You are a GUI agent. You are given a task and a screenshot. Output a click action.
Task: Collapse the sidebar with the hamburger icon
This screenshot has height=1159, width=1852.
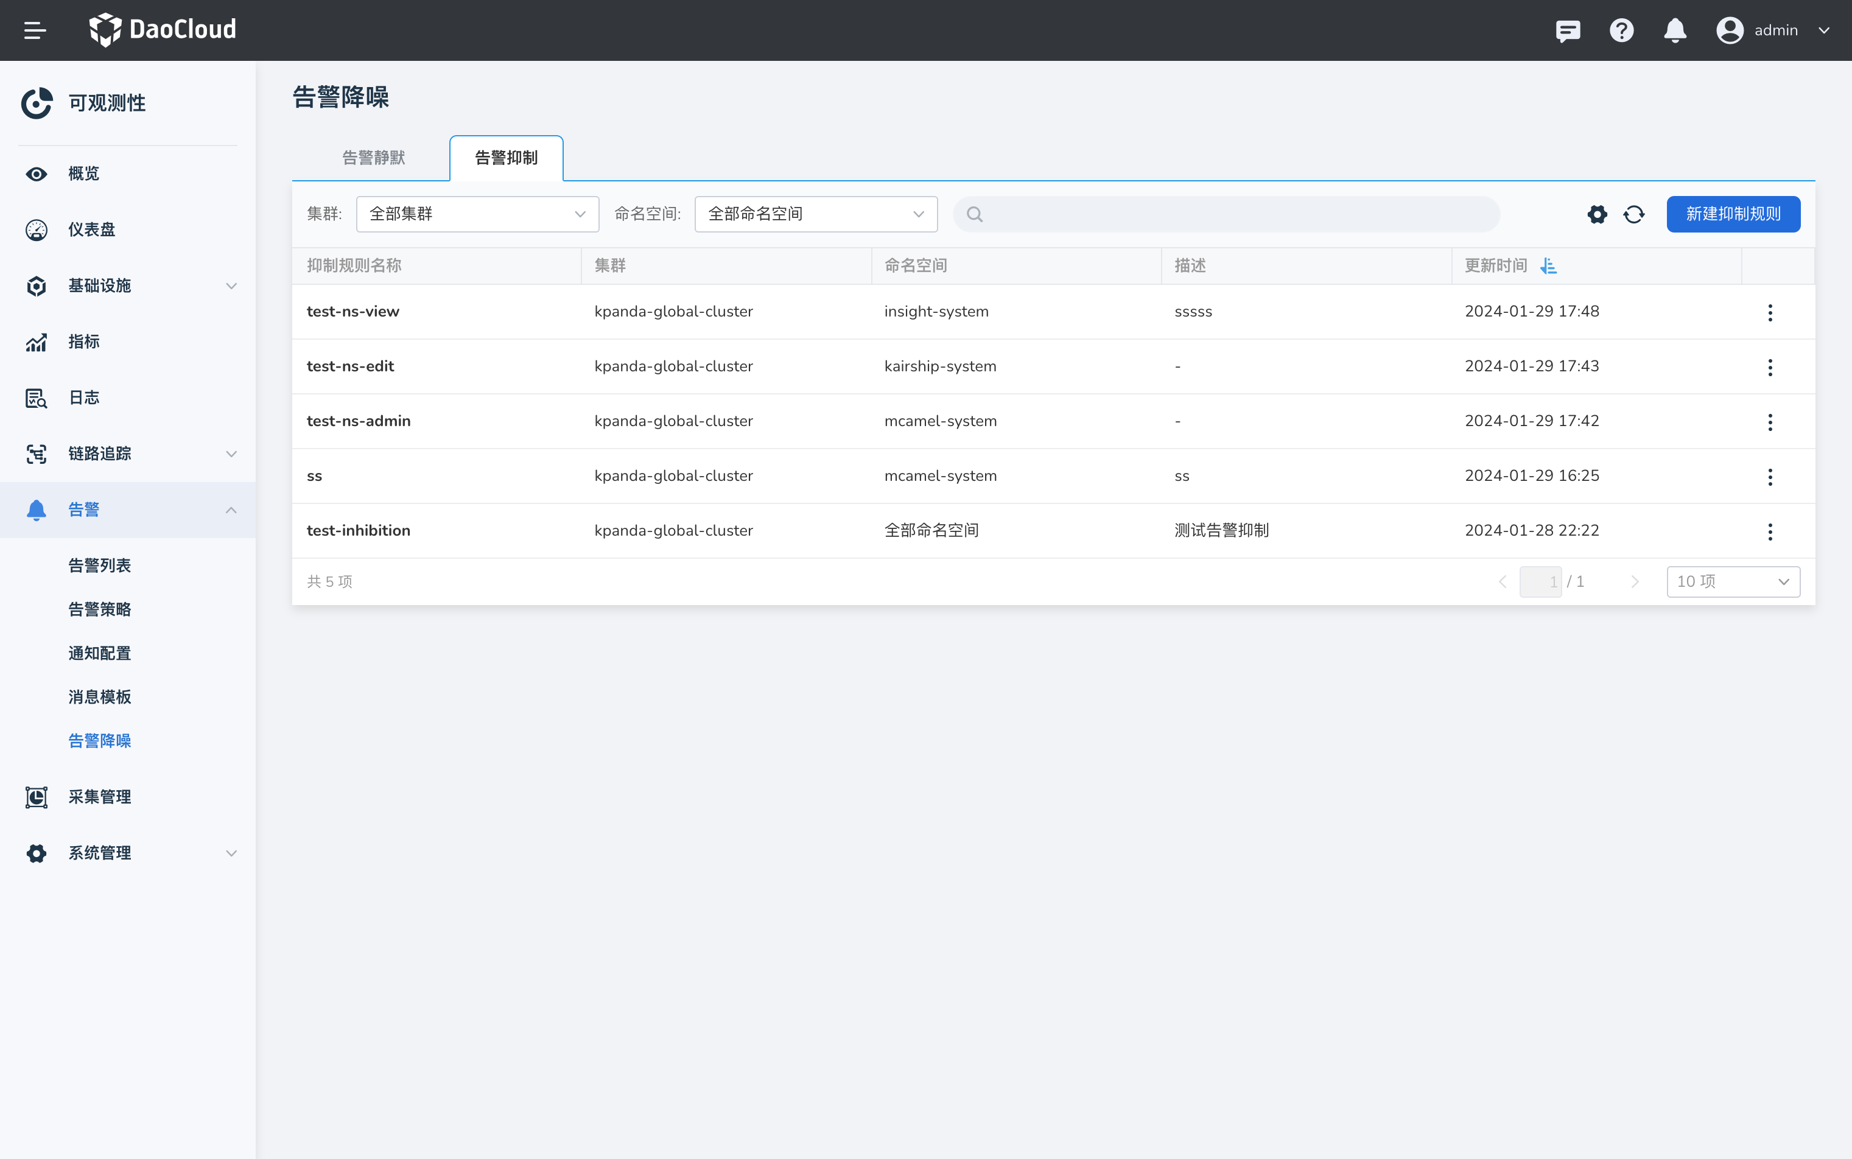(x=35, y=30)
